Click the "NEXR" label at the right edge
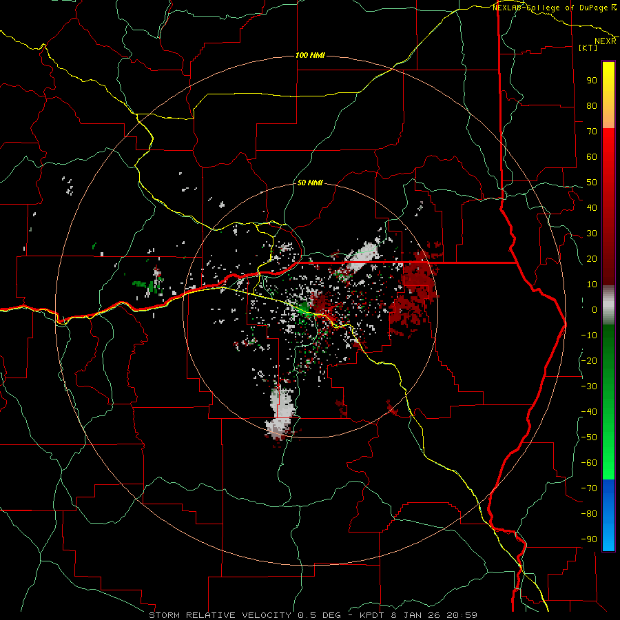 coord(605,41)
